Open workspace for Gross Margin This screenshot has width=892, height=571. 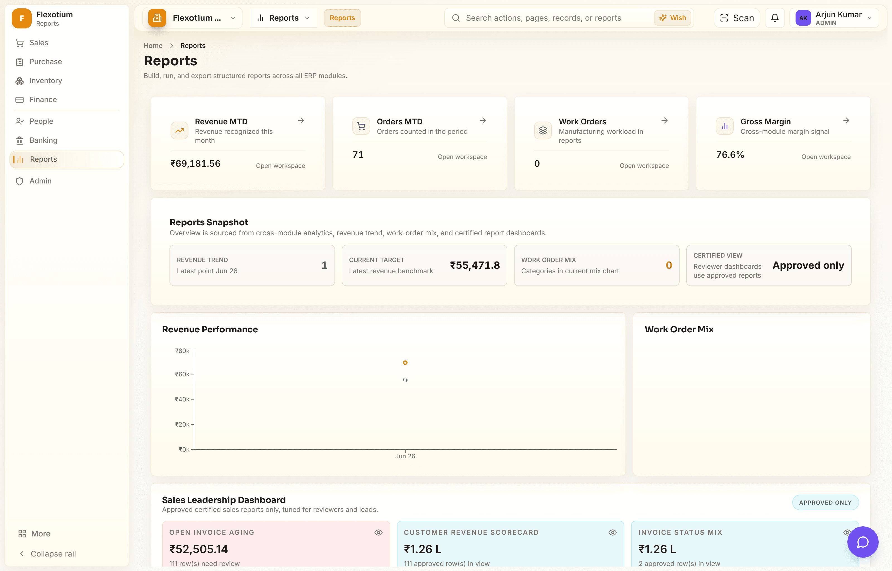coord(826,157)
